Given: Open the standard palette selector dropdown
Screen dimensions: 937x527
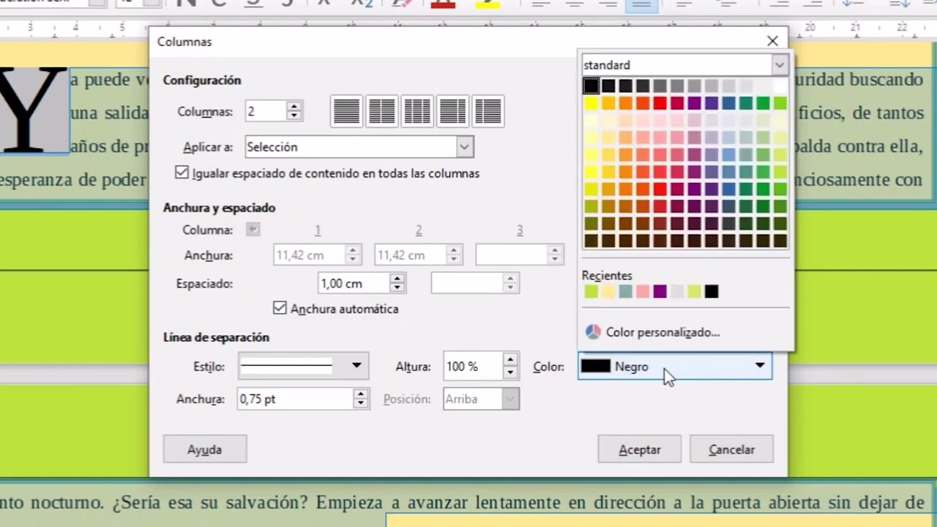Looking at the screenshot, I should 780,65.
